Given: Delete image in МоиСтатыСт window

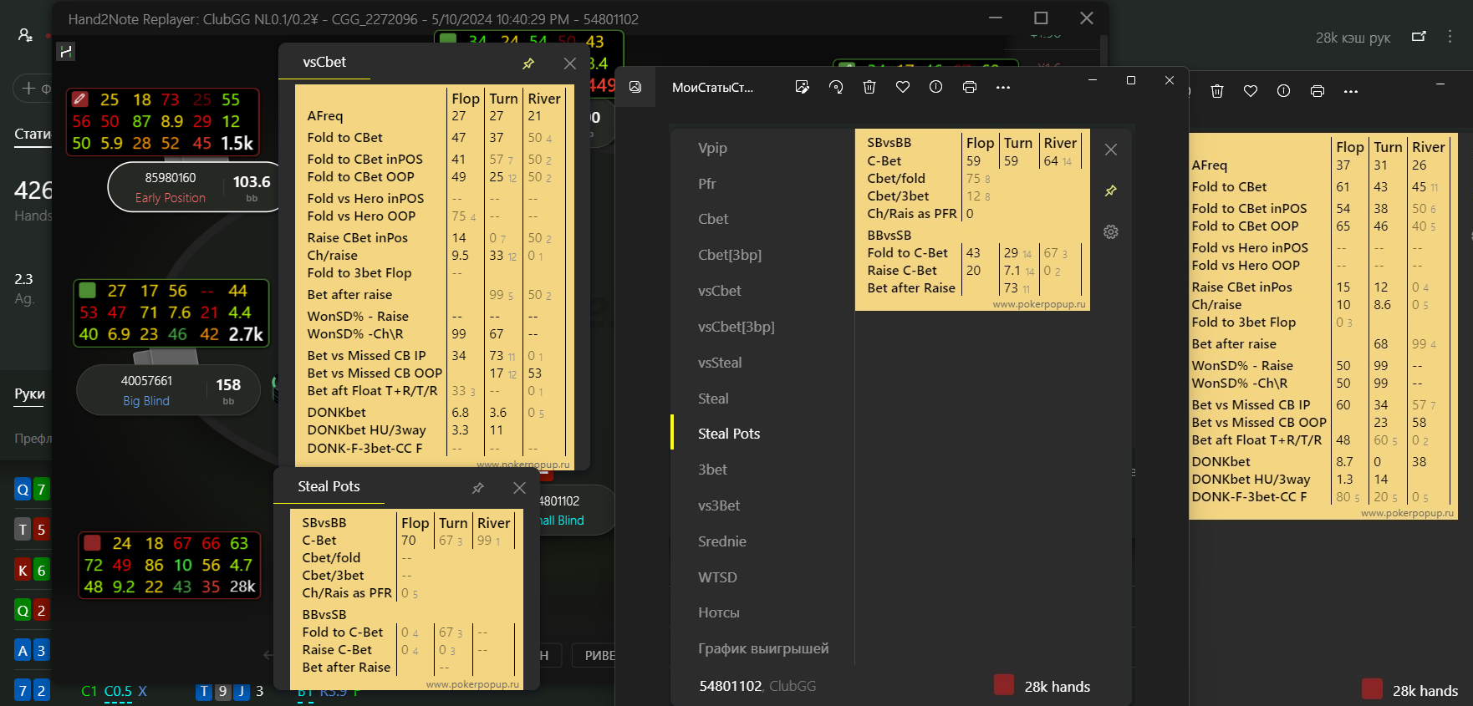Looking at the screenshot, I should tap(869, 87).
